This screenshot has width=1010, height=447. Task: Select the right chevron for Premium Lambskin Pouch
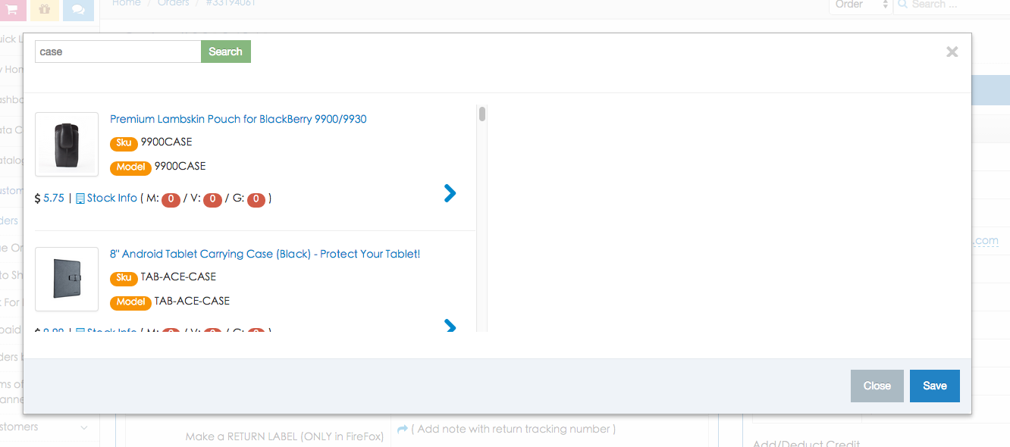450,193
